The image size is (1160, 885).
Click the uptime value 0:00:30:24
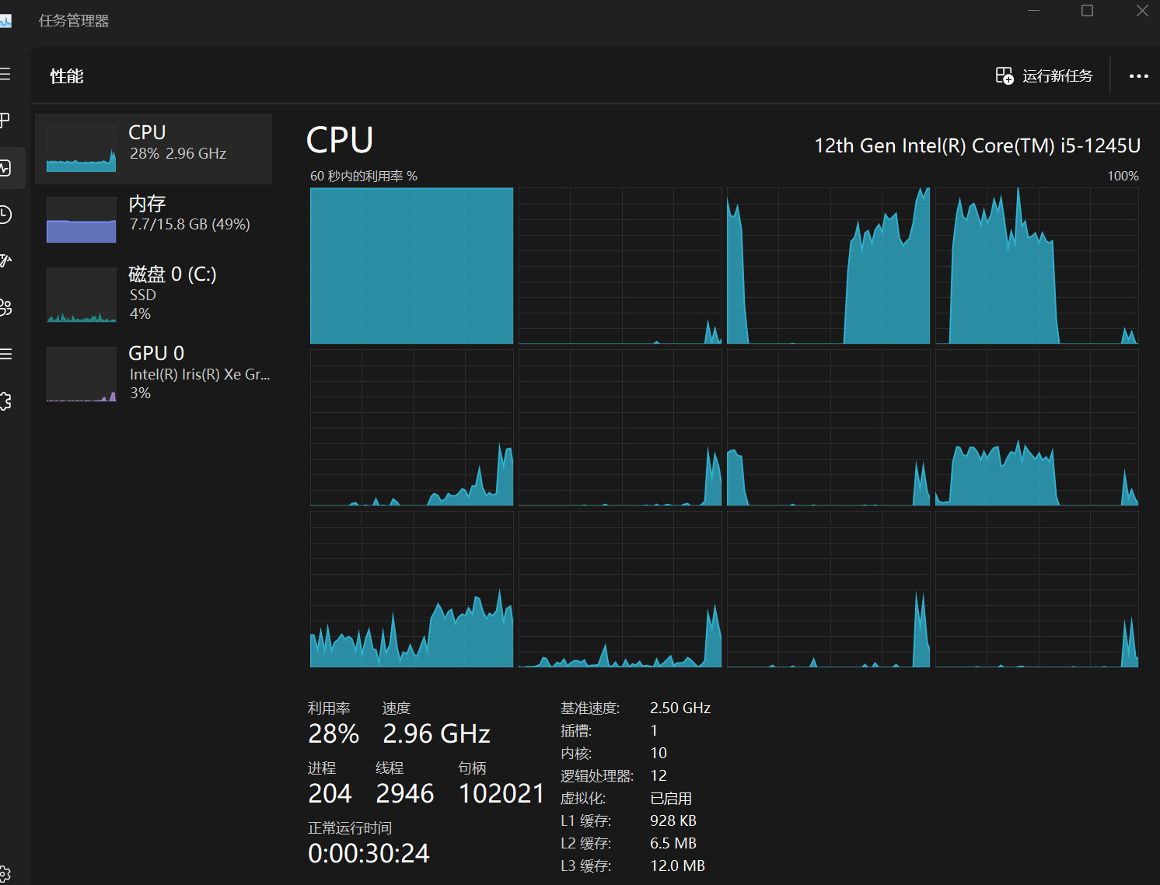point(369,853)
